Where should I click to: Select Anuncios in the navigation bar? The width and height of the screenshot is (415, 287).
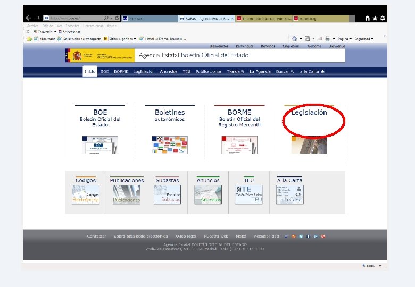click(169, 71)
